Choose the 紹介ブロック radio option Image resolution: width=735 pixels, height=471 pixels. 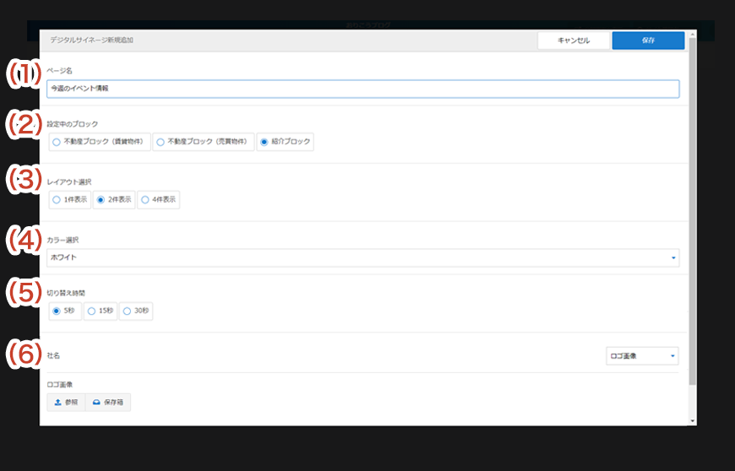(264, 142)
